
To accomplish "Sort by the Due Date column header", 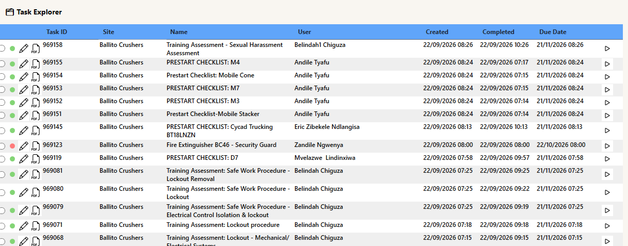I will tap(553, 32).
